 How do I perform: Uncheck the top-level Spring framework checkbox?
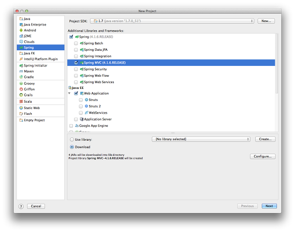point(71,36)
